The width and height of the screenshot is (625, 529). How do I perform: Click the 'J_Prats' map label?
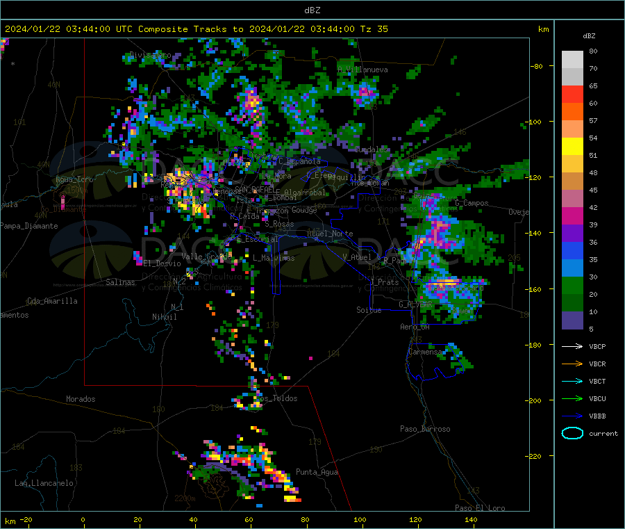coord(384,282)
